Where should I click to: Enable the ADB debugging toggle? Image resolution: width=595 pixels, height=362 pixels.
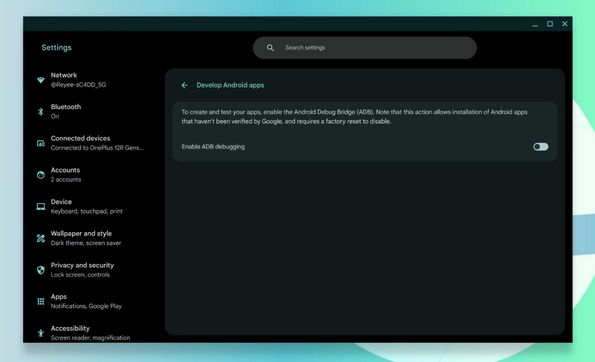pos(541,147)
